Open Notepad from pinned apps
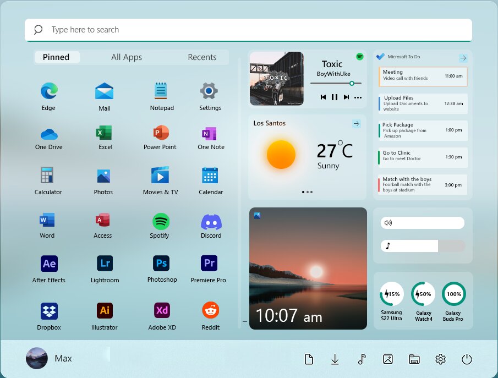498x378 pixels. pos(161,90)
